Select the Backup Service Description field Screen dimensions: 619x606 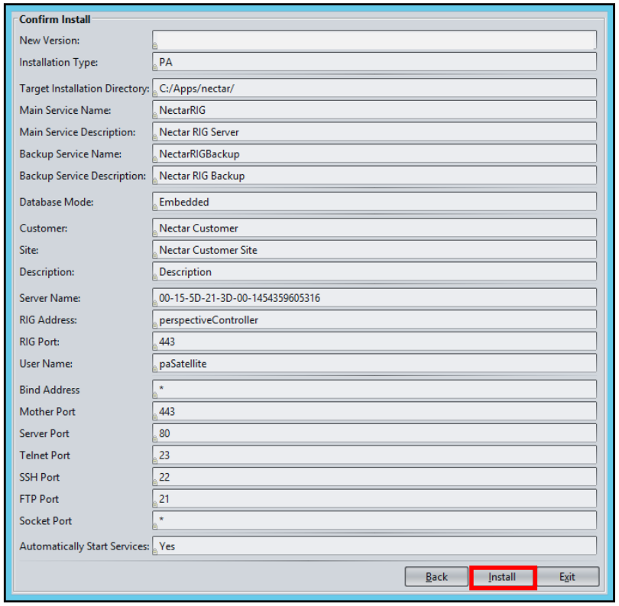(374, 176)
